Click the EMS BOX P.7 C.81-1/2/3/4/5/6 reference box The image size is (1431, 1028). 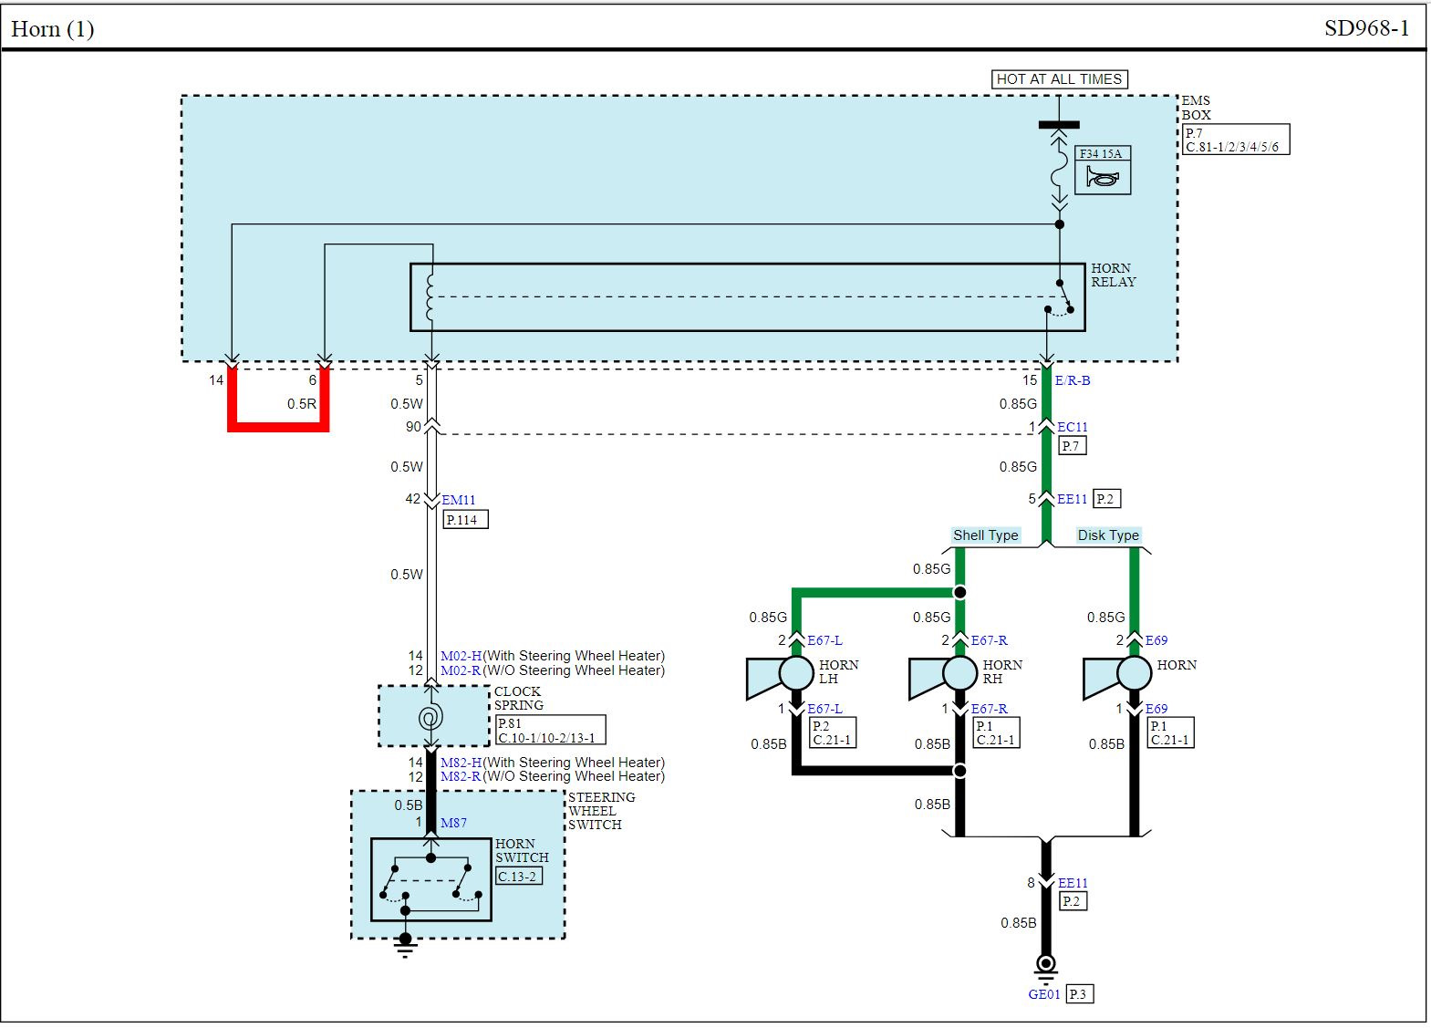pyautogui.click(x=1236, y=140)
